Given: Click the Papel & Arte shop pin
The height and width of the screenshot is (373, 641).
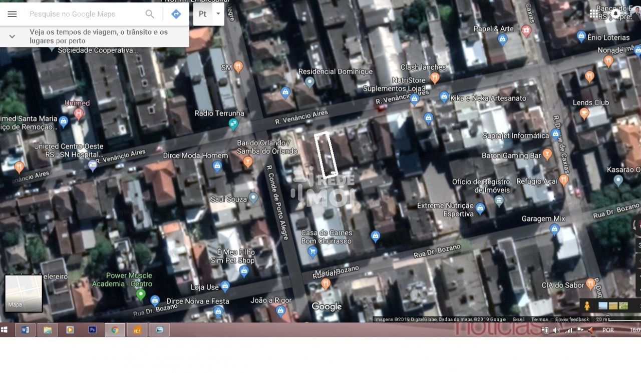Looking at the screenshot, I should [x=503, y=40].
